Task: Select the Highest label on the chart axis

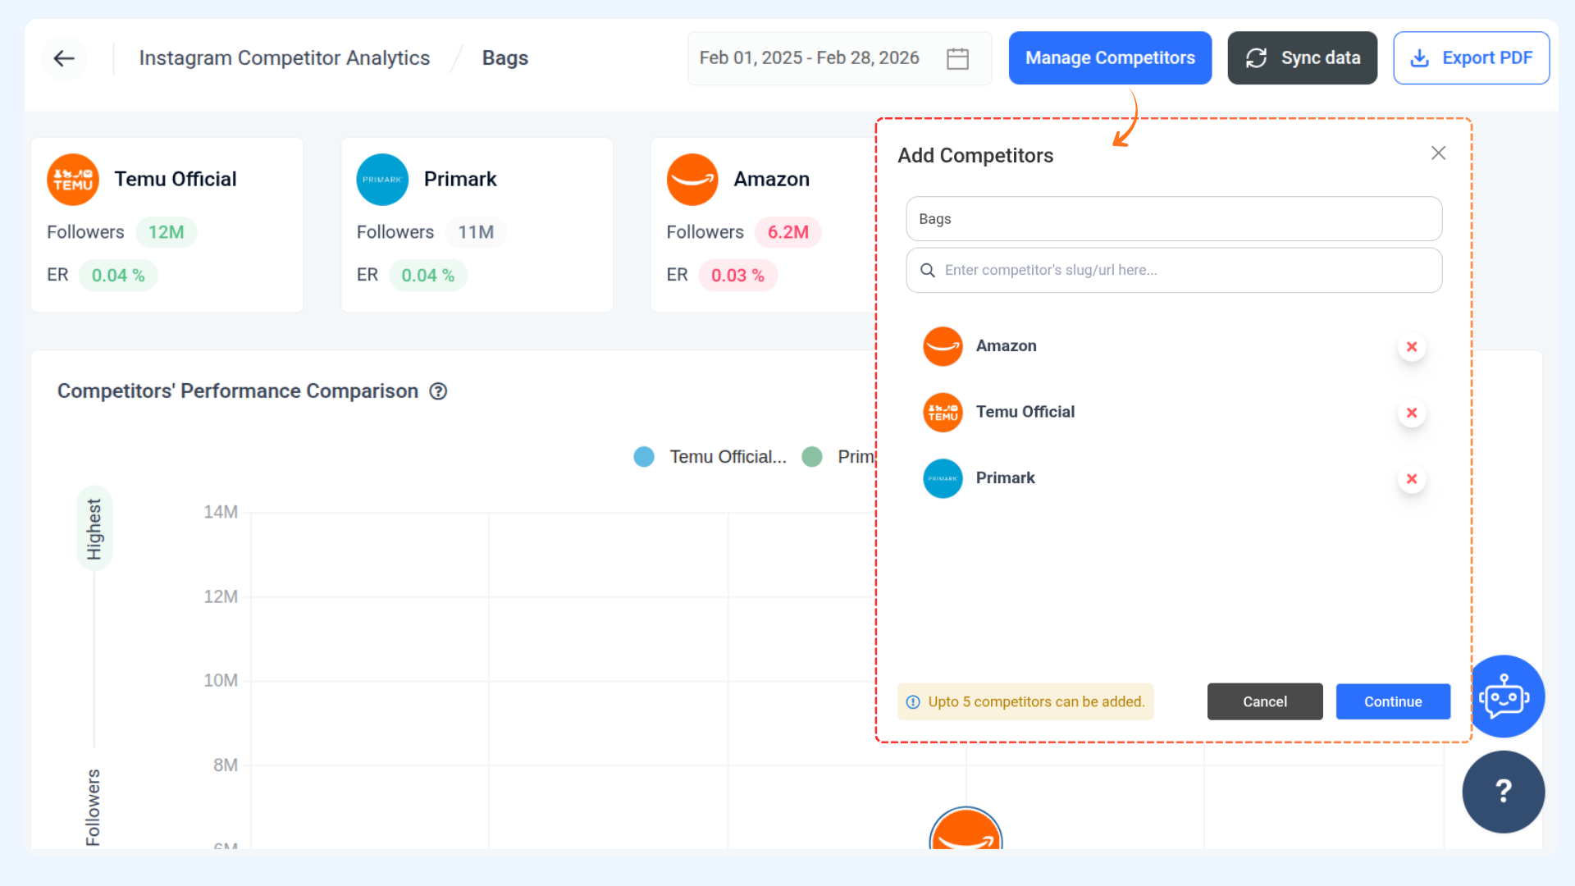Action: [x=94, y=529]
